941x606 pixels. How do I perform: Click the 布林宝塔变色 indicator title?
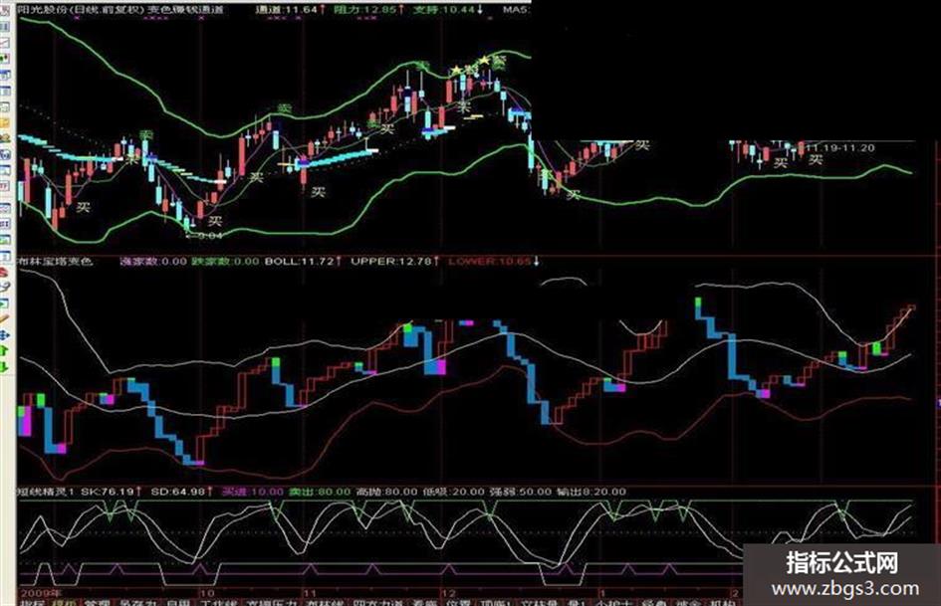point(55,261)
